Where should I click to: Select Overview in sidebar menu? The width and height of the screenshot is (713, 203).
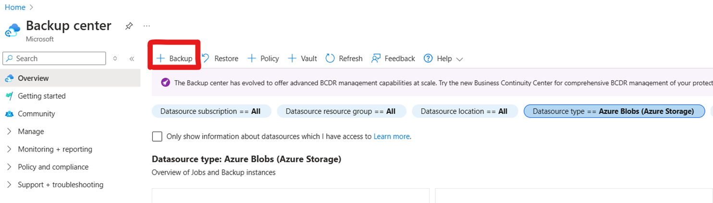point(33,78)
